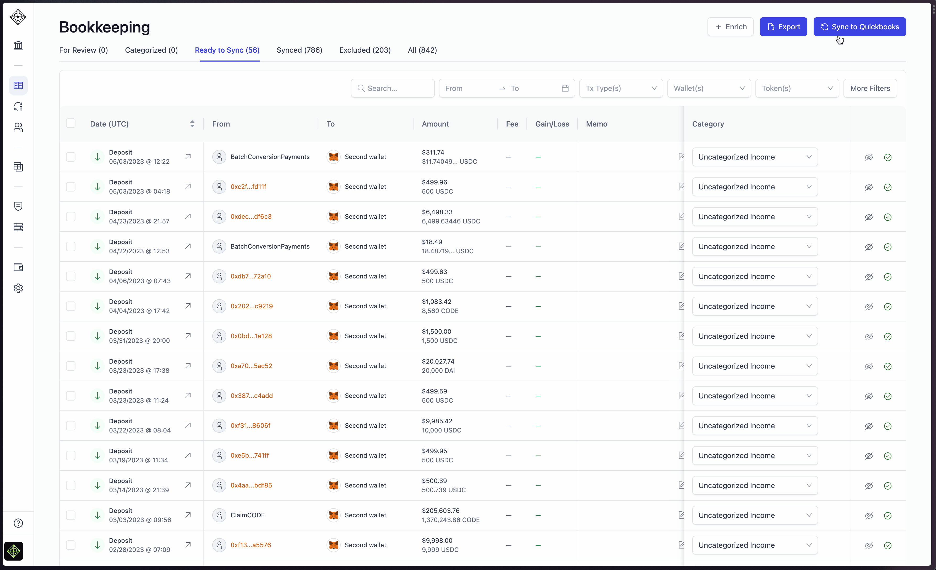Click the wallet icon in sidebar
936x570 pixels.
[18, 267]
